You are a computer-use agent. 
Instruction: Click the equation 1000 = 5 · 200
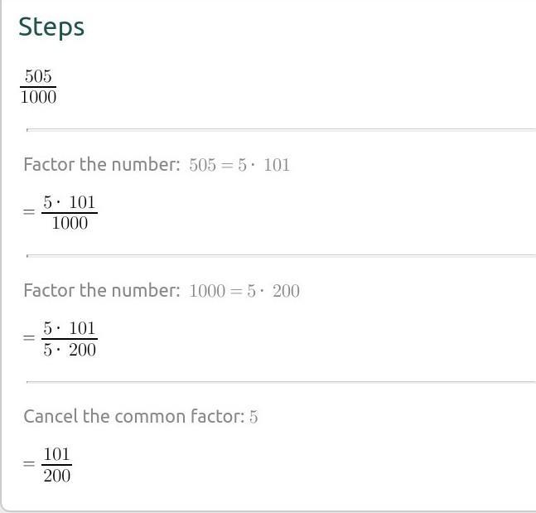(x=244, y=290)
